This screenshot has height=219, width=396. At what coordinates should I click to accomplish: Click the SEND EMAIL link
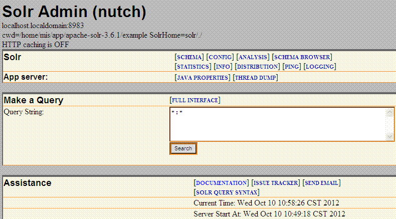(321, 183)
